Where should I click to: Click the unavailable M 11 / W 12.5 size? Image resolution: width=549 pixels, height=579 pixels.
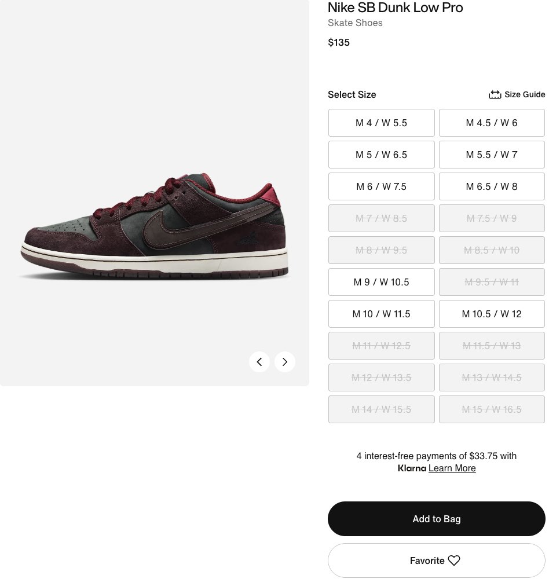[x=381, y=346]
